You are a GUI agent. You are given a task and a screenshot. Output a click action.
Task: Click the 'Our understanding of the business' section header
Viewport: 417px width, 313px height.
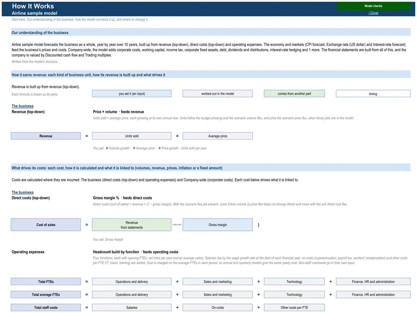point(211,32)
